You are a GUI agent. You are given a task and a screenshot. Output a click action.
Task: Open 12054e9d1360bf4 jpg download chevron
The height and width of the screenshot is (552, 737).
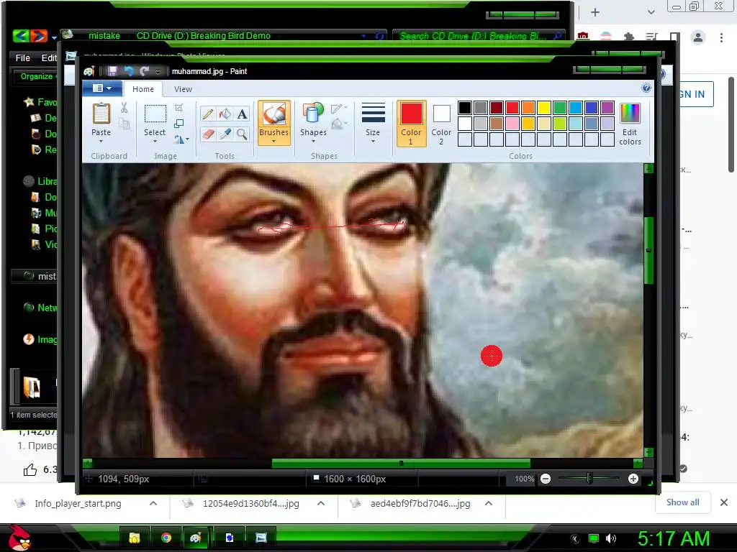coord(321,503)
